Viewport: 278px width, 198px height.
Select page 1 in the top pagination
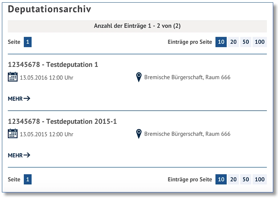pyautogui.click(x=28, y=42)
